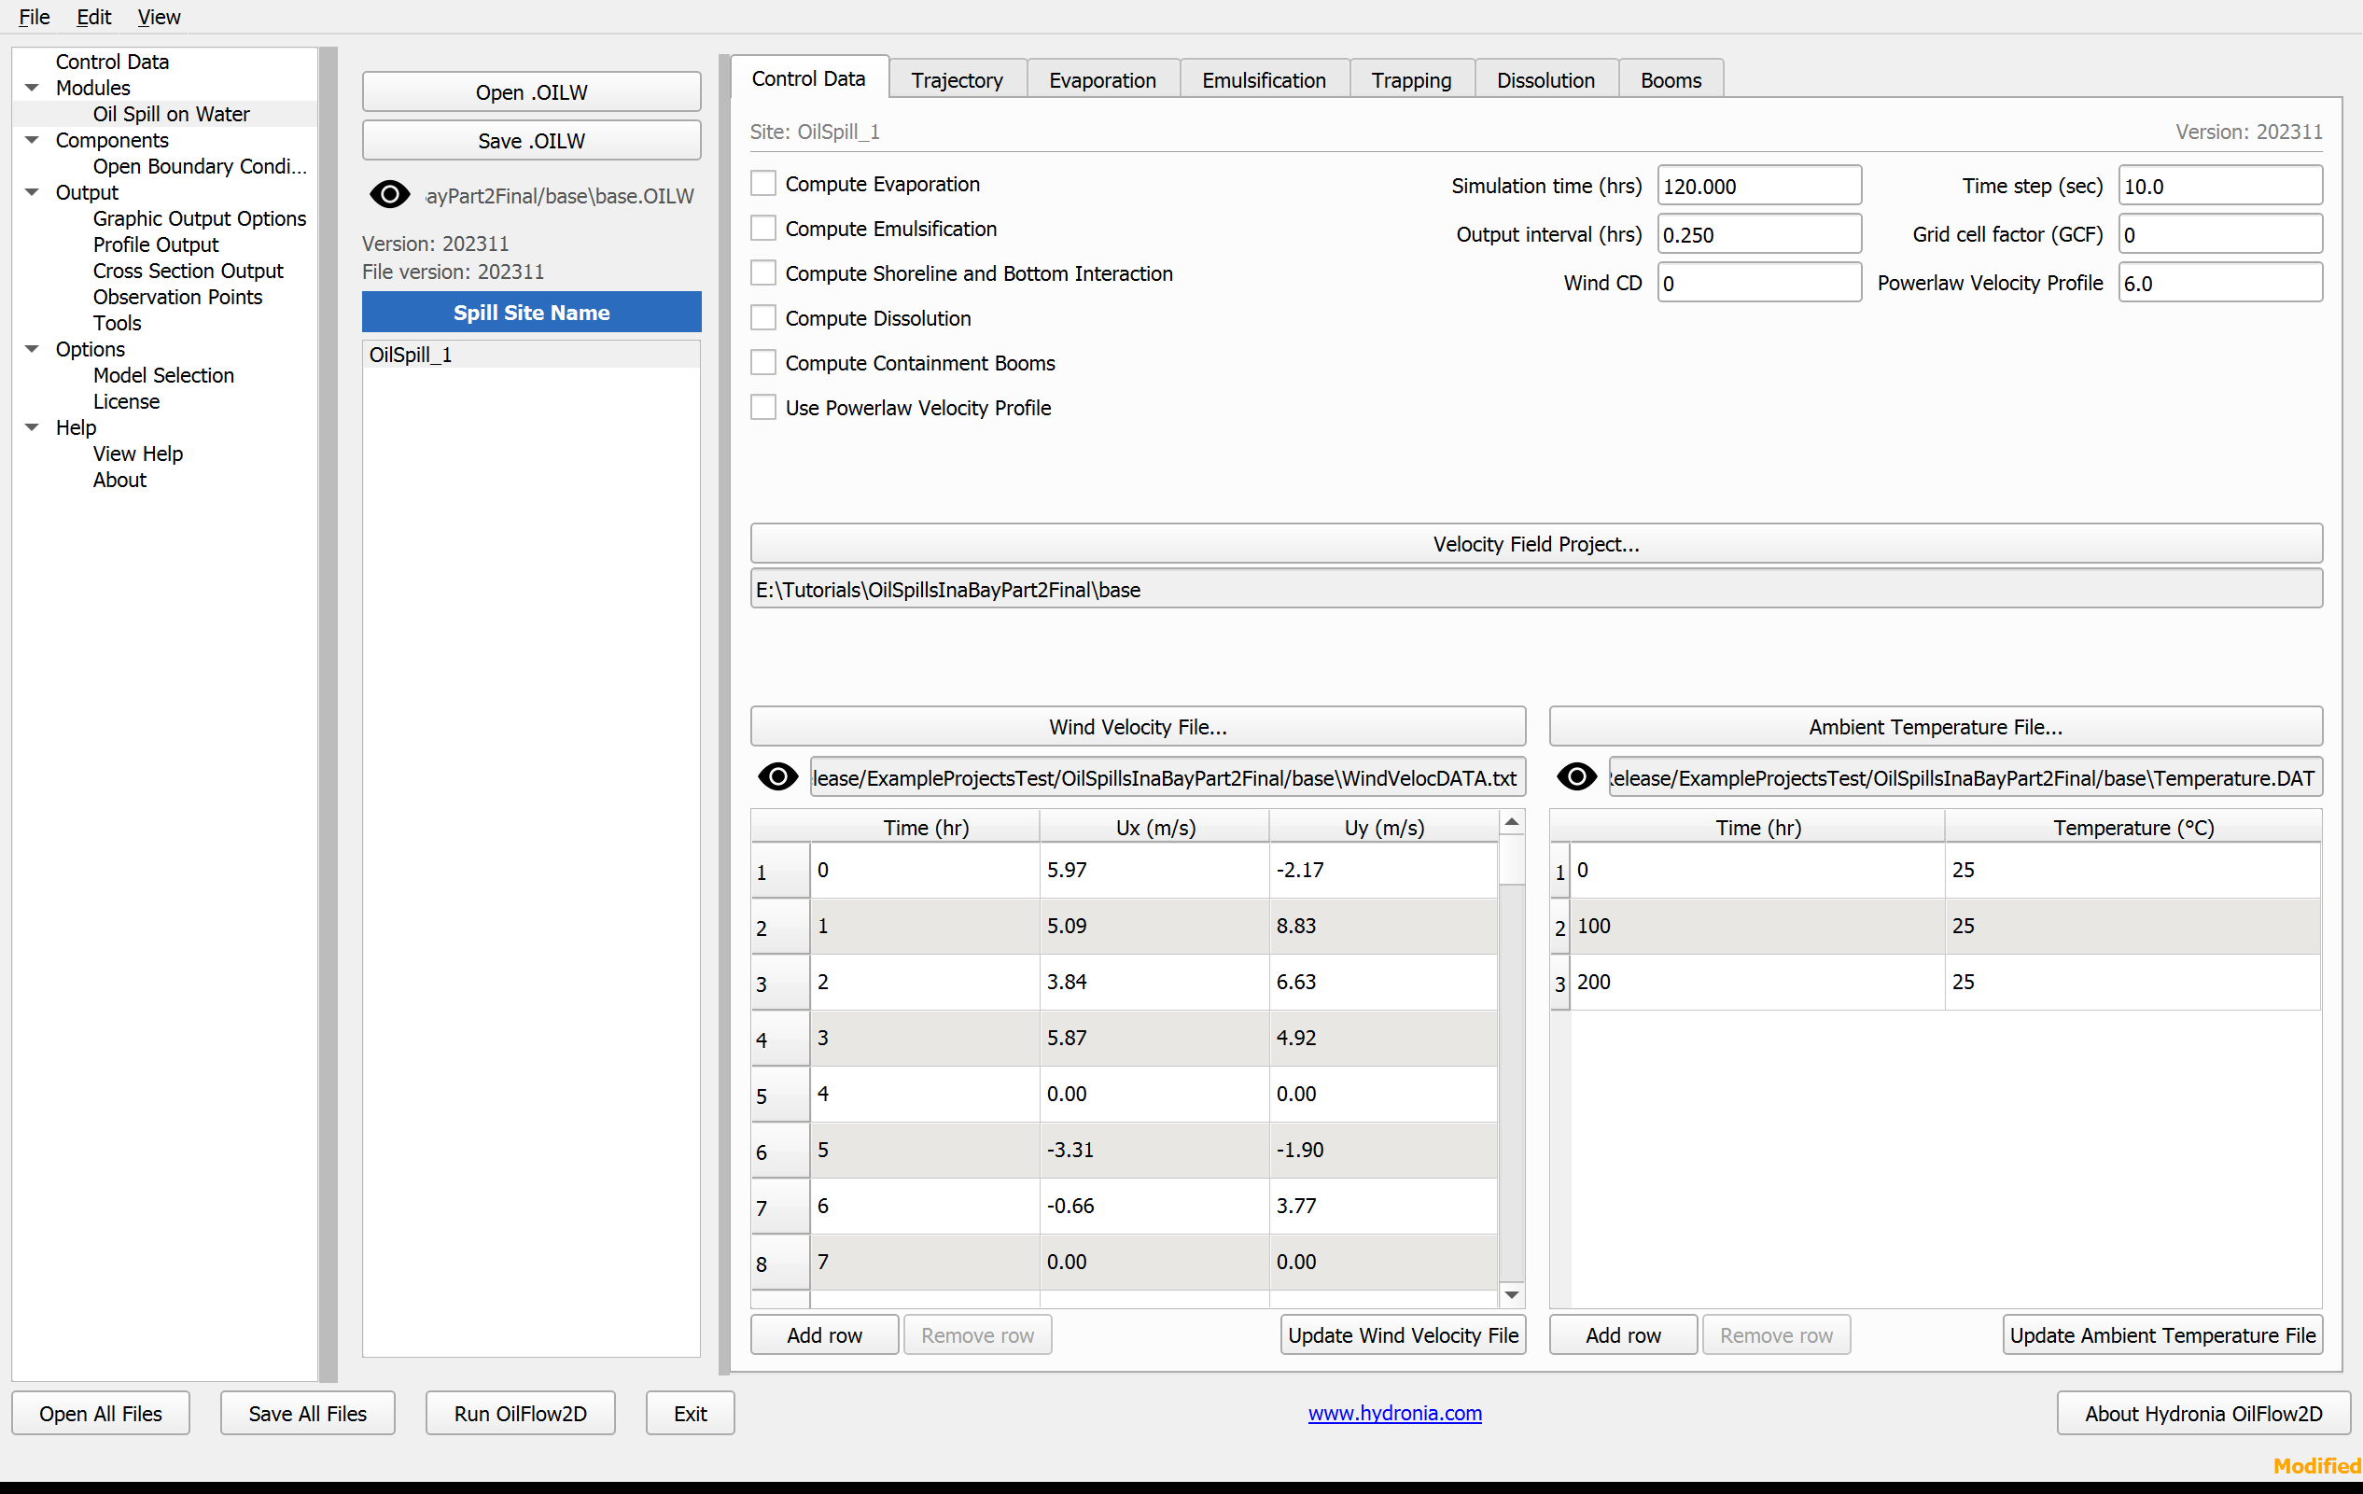
Task: Click Update Ambient Temperature File button
Action: pos(2161,1334)
